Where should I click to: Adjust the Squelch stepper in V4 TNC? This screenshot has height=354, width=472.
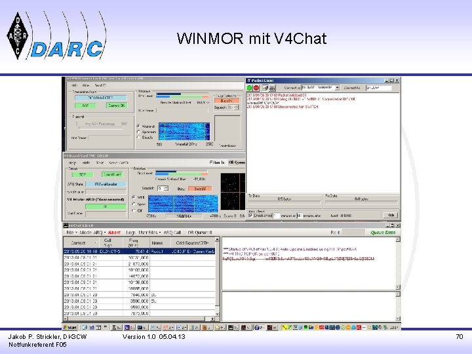pyautogui.click(x=166, y=188)
